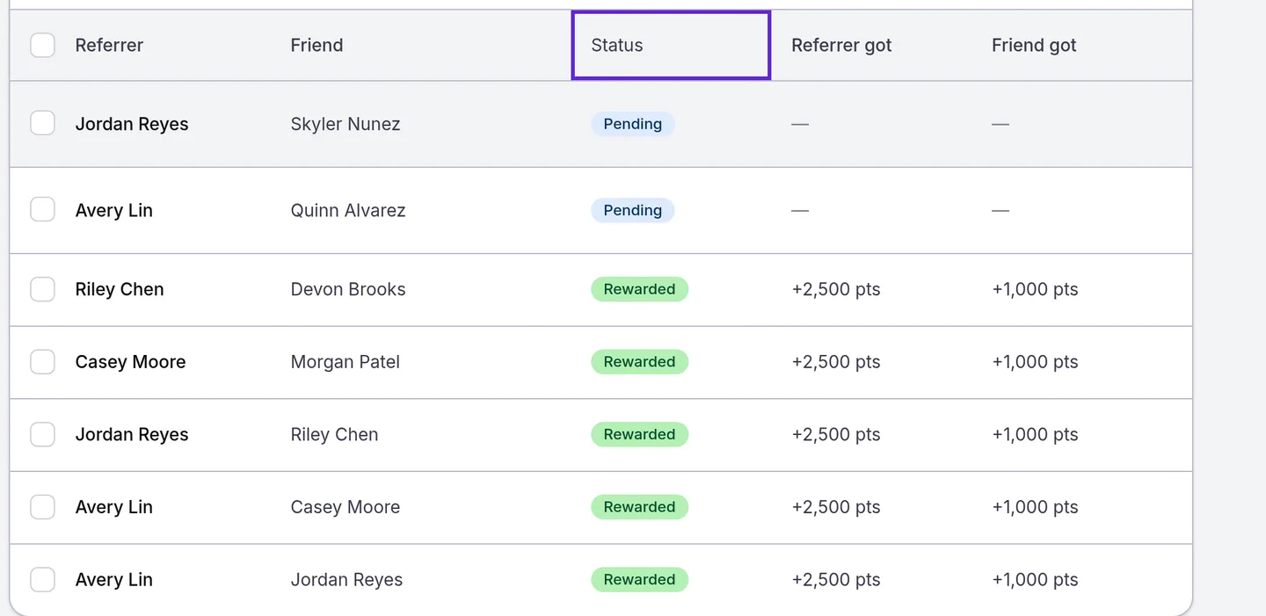Click the friend name Skyler Nunez

pos(346,124)
